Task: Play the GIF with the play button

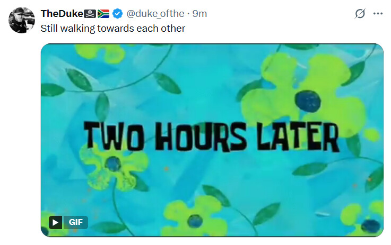Action: (55, 222)
